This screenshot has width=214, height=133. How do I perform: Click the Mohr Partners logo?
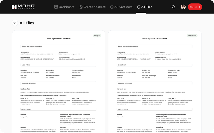tap(23, 7)
